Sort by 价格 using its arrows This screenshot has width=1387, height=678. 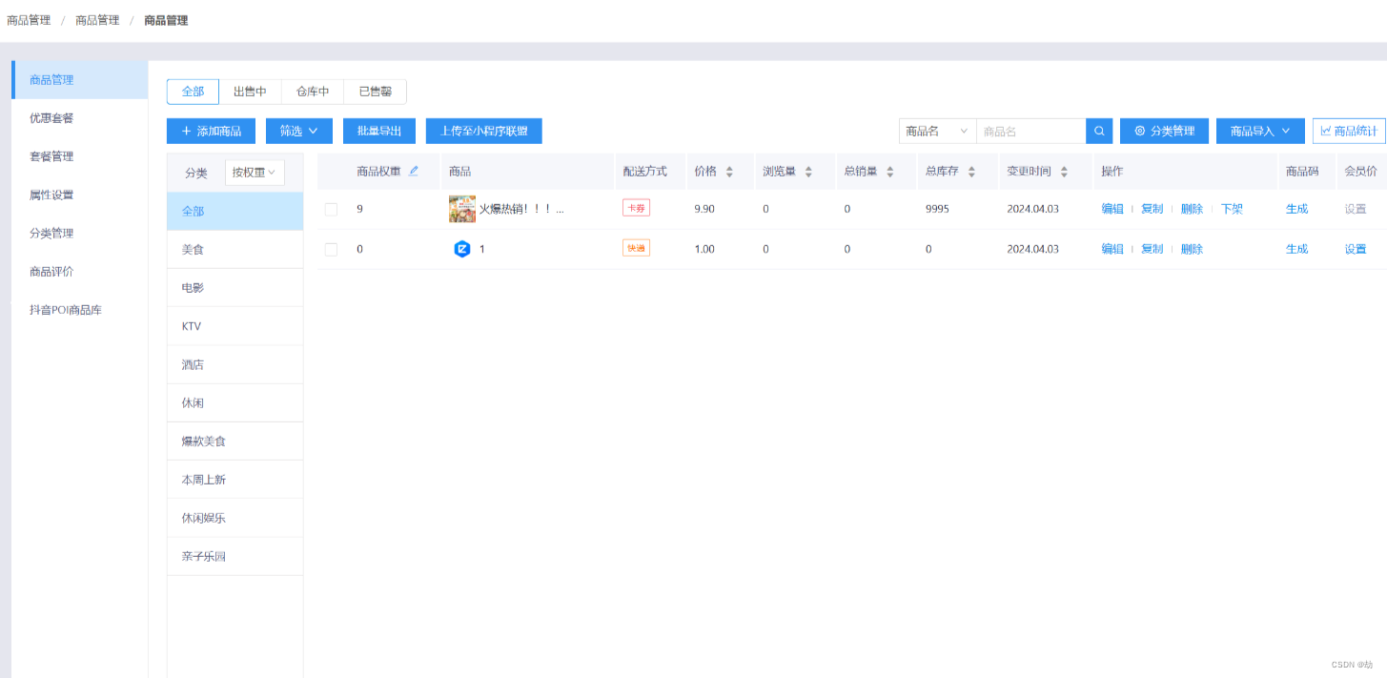[x=729, y=172]
